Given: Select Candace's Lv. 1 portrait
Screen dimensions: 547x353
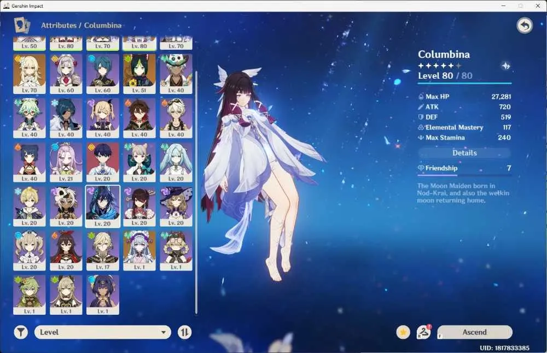Looking at the screenshot, I should point(103,295).
